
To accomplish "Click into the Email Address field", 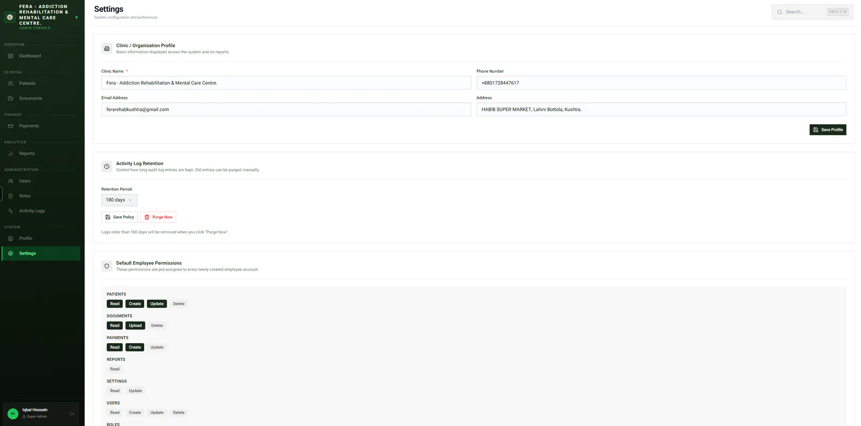I will [x=286, y=109].
